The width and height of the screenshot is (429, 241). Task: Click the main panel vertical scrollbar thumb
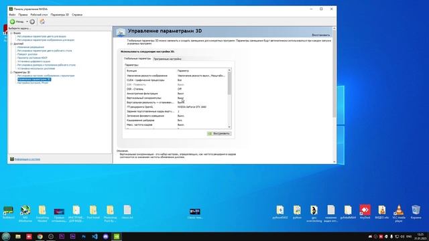point(334,74)
